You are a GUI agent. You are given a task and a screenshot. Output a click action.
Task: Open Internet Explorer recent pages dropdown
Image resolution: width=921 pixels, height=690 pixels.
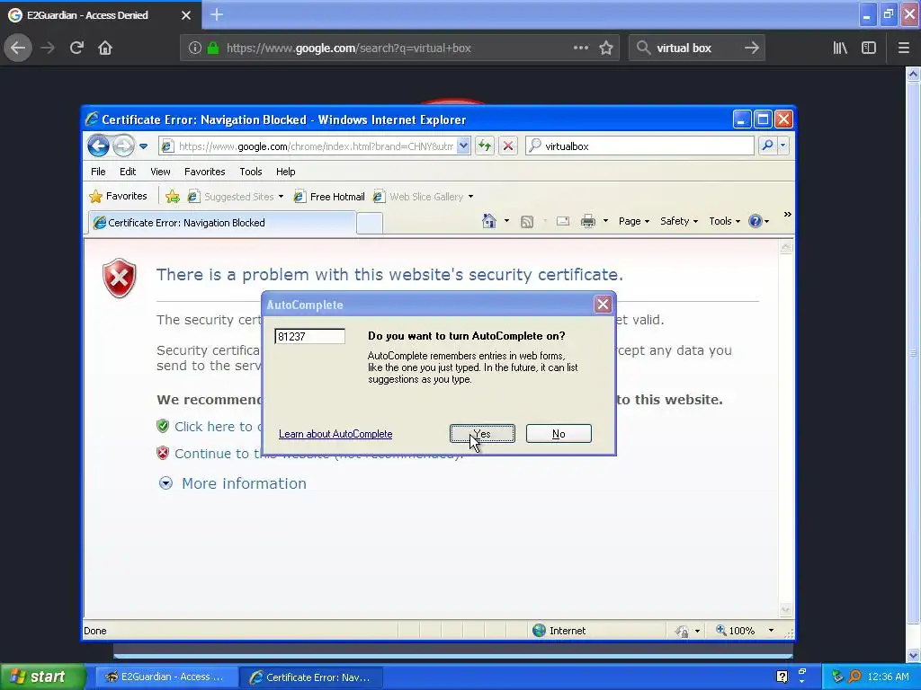143,146
